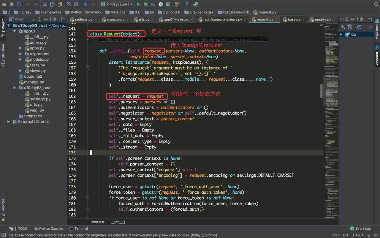Click site-packages in the breadcrumb path
Screen dimensions: 380x238
click(x=199, y=12)
